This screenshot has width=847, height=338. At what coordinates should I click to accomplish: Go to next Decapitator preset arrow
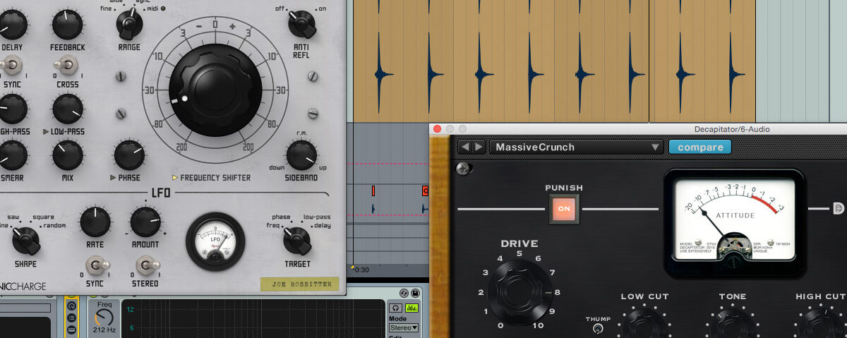pos(479,147)
